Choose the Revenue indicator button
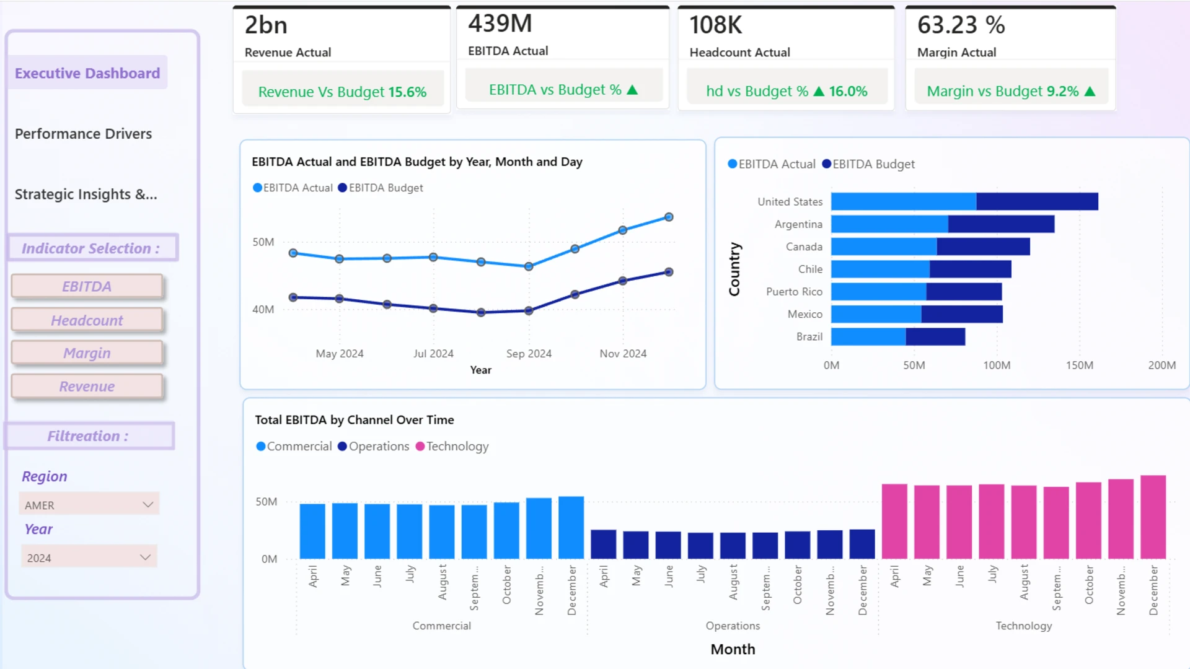Screen dimensions: 1190x669 (x=87, y=387)
